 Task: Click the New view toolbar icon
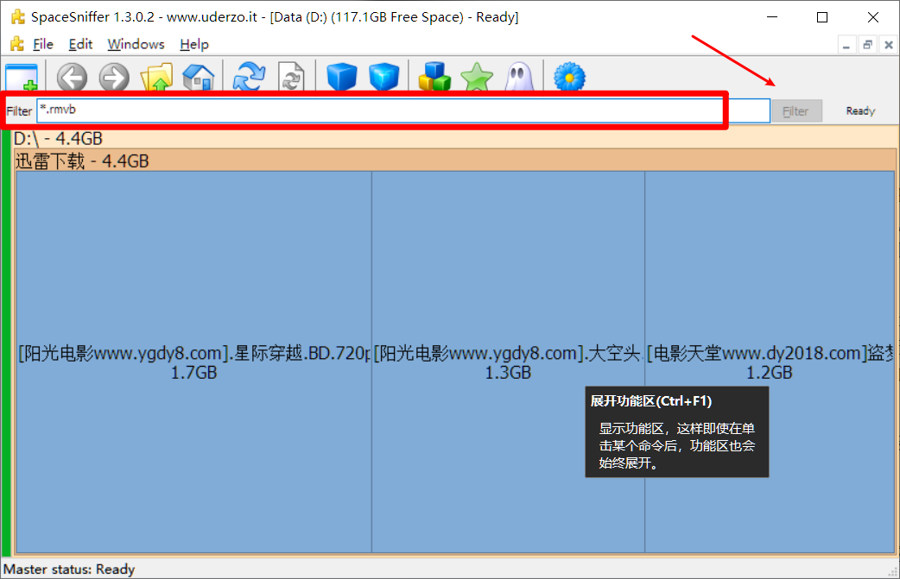22,77
